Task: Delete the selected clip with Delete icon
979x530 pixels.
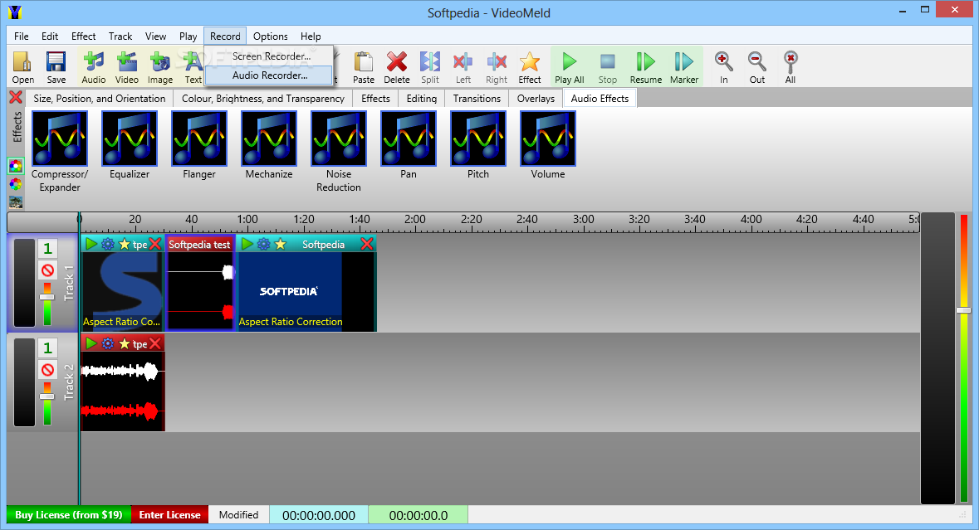Action: click(396, 67)
